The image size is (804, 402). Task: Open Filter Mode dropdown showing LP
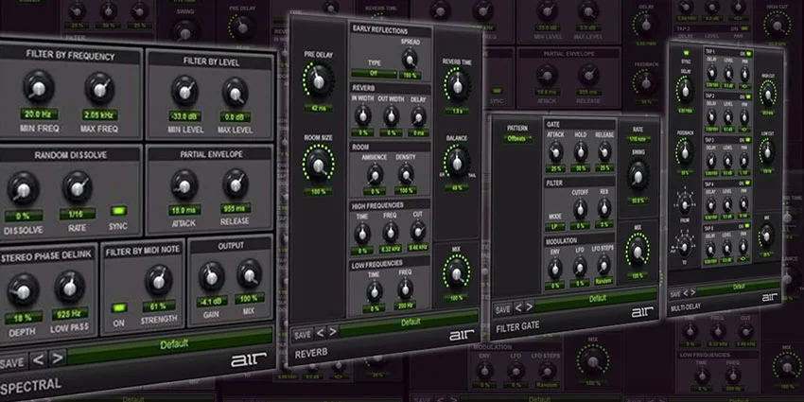pos(554,226)
